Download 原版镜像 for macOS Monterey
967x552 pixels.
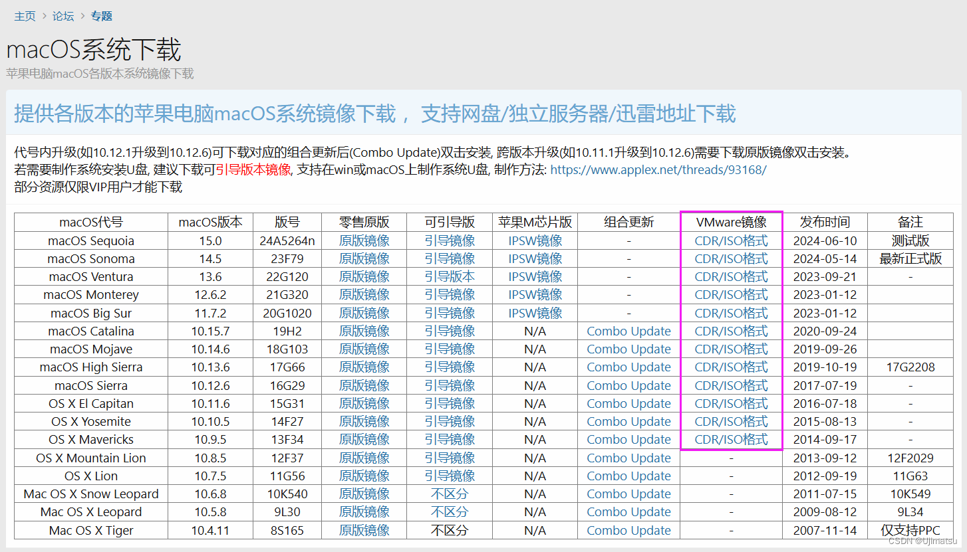pos(364,294)
